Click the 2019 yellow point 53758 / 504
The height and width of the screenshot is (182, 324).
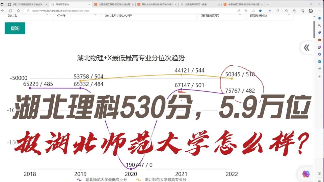[x=80, y=81]
